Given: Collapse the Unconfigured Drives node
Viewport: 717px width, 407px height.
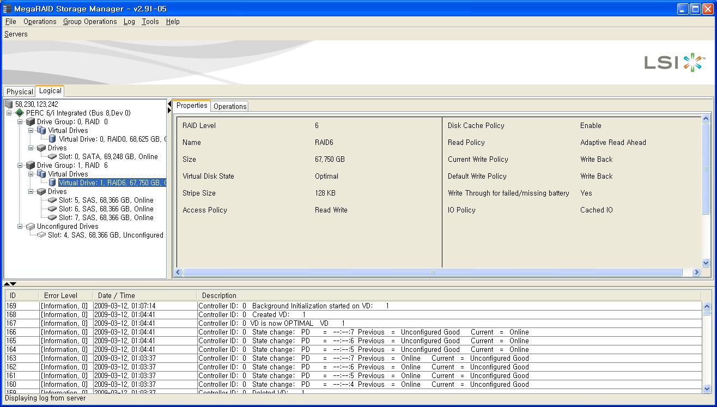Looking at the screenshot, I should (20, 226).
